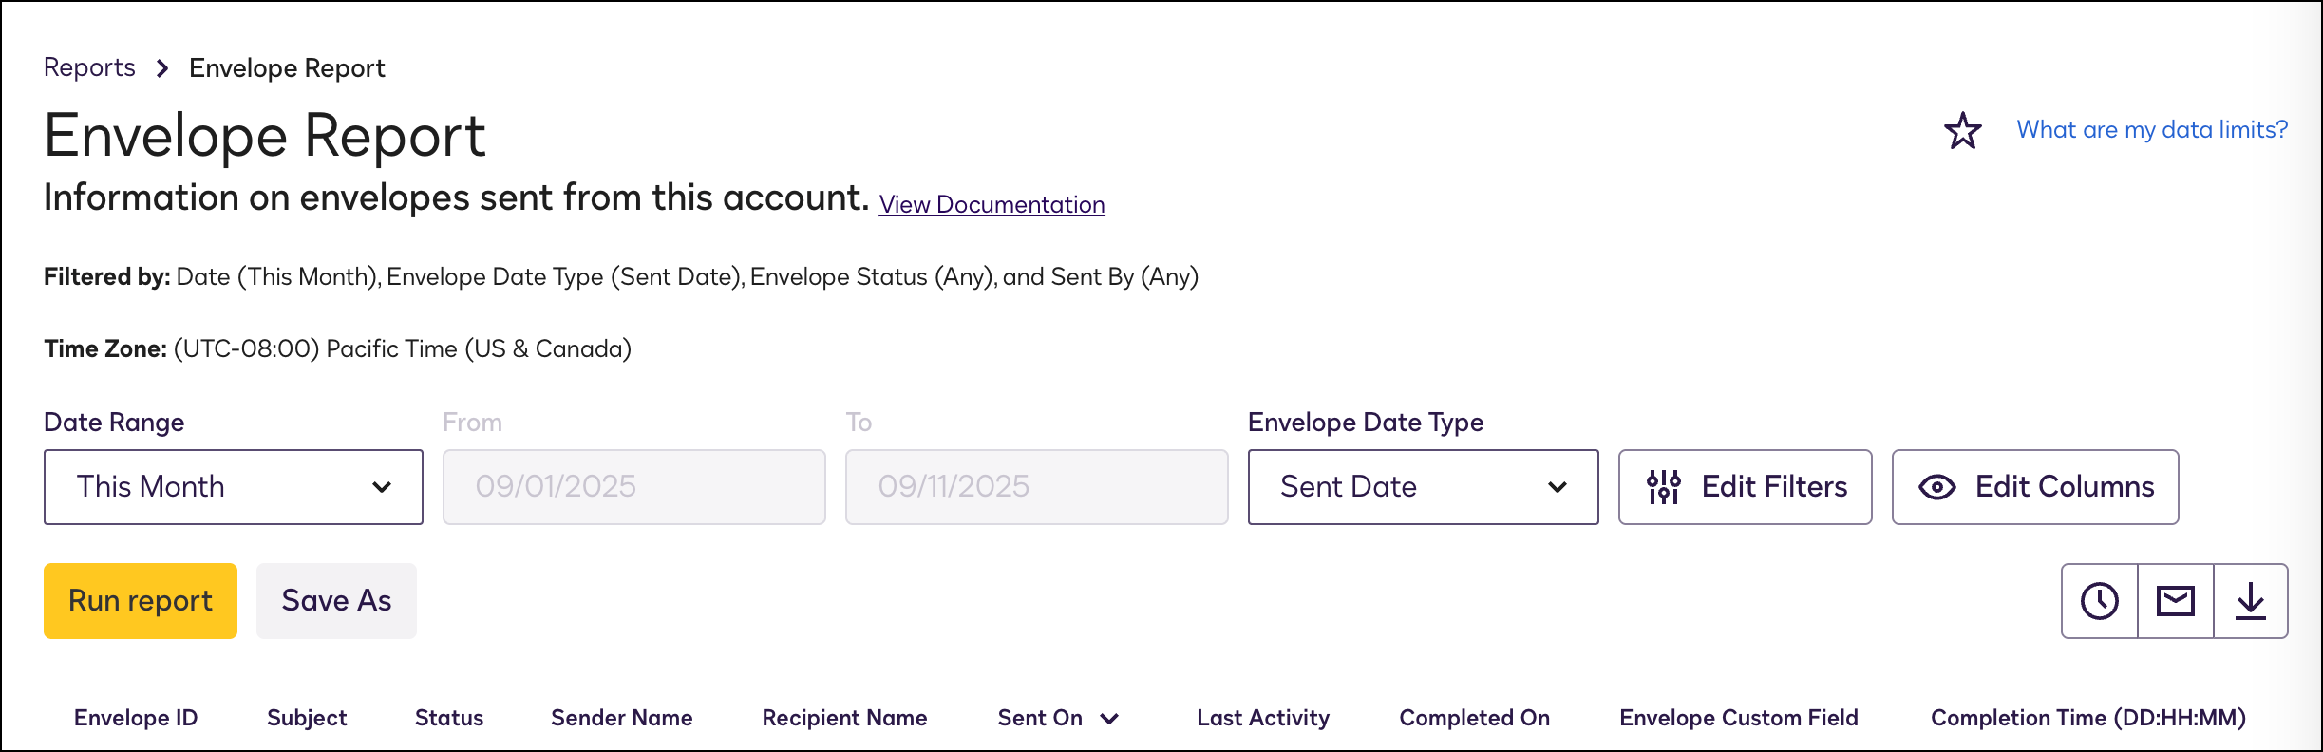Toggle sort on Sent On column
This screenshot has width=2323, height=752.
[x=1057, y=719]
